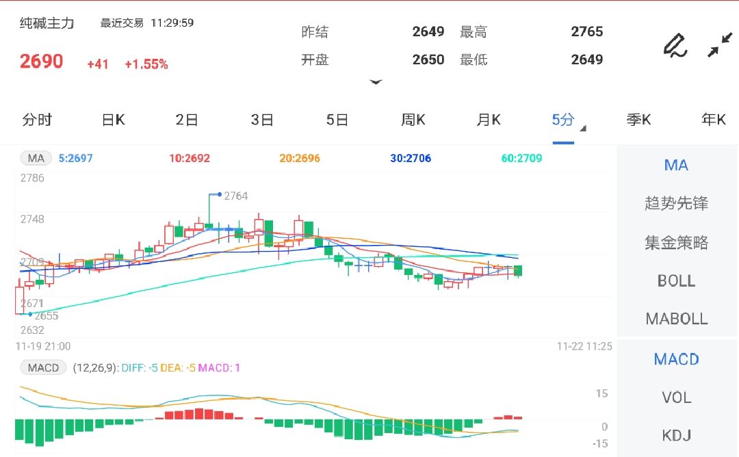This screenshot has height=457, width=739.
Task: Choose 集金策略 indicator
Action: tap(676, 242)
